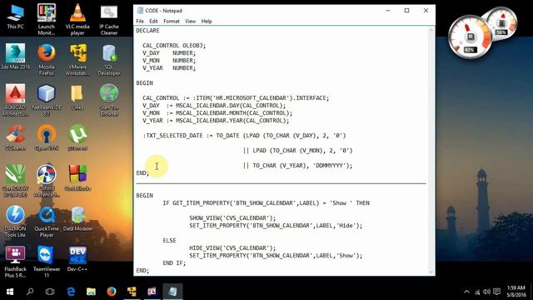
Task: Open File Explorer from the taskbar
Action: [91, 292]
